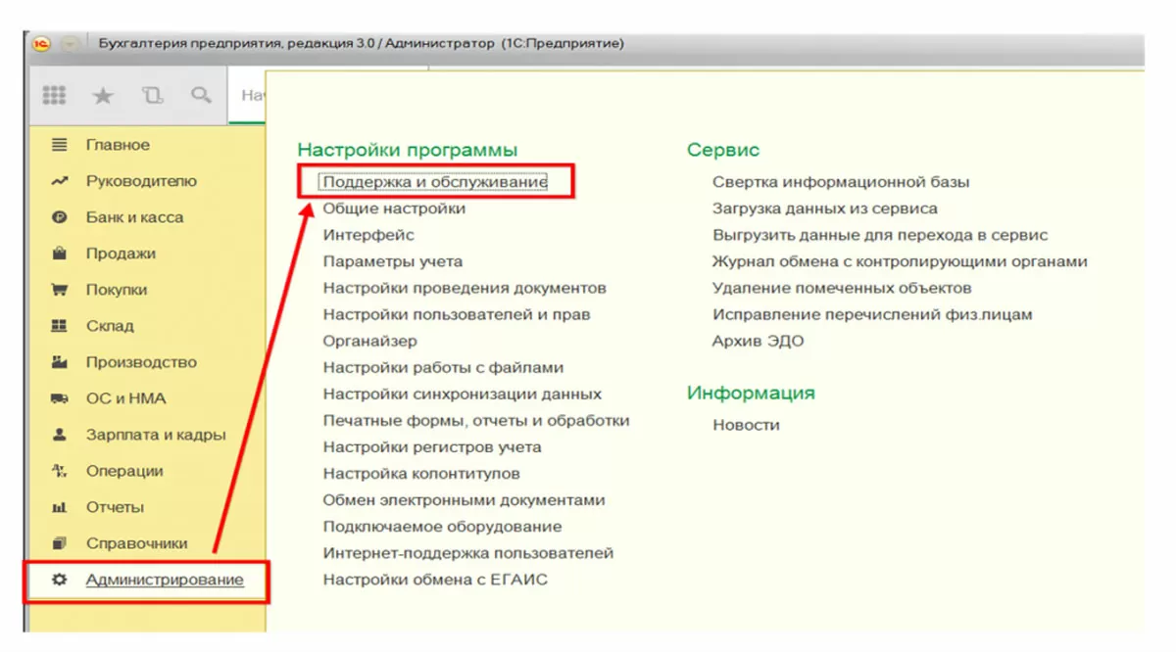The image size is (1176, 652).
Task: Click the Склад grid icon
Action: (x=60, y=326)
